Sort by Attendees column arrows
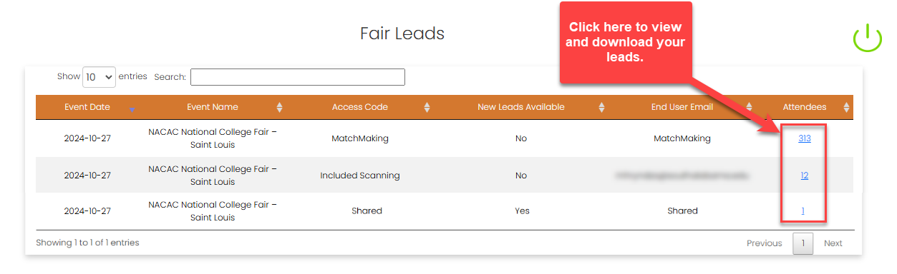This screenshot has height=274, width=897. (846, 108)
